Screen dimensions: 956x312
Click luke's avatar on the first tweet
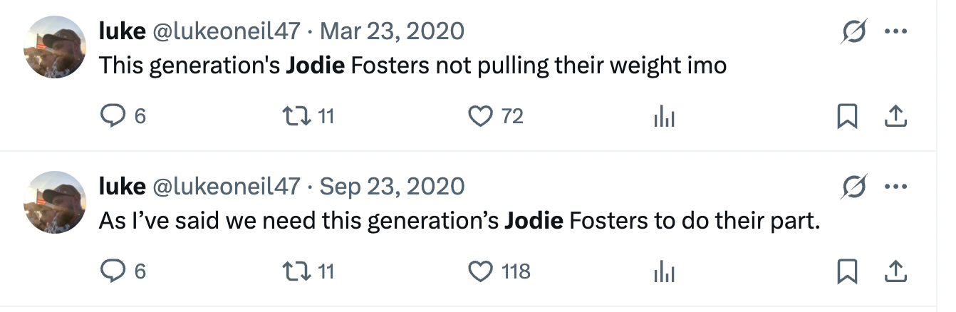(55, 47)
